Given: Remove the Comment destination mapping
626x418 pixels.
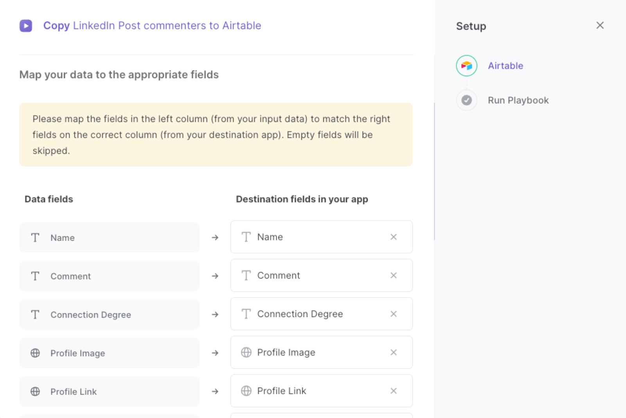Looking at the screenshot, I should tap(394, 275).
